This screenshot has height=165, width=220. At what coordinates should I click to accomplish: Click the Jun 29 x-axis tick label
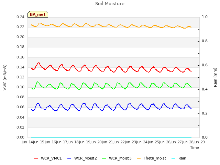(199, 142)
